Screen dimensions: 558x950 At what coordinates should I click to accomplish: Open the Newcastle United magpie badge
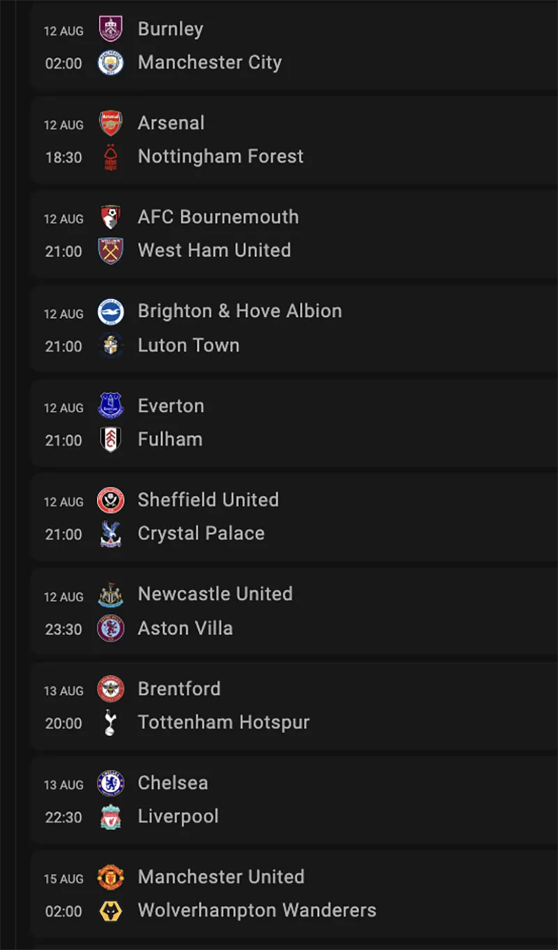[111, 594]
